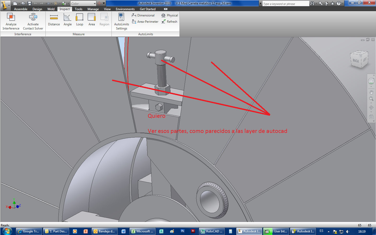Expand the Help dropdown arrow
The height and width of the screenshot is (235, 376).
pyautogui.click(x=343, y=3)
